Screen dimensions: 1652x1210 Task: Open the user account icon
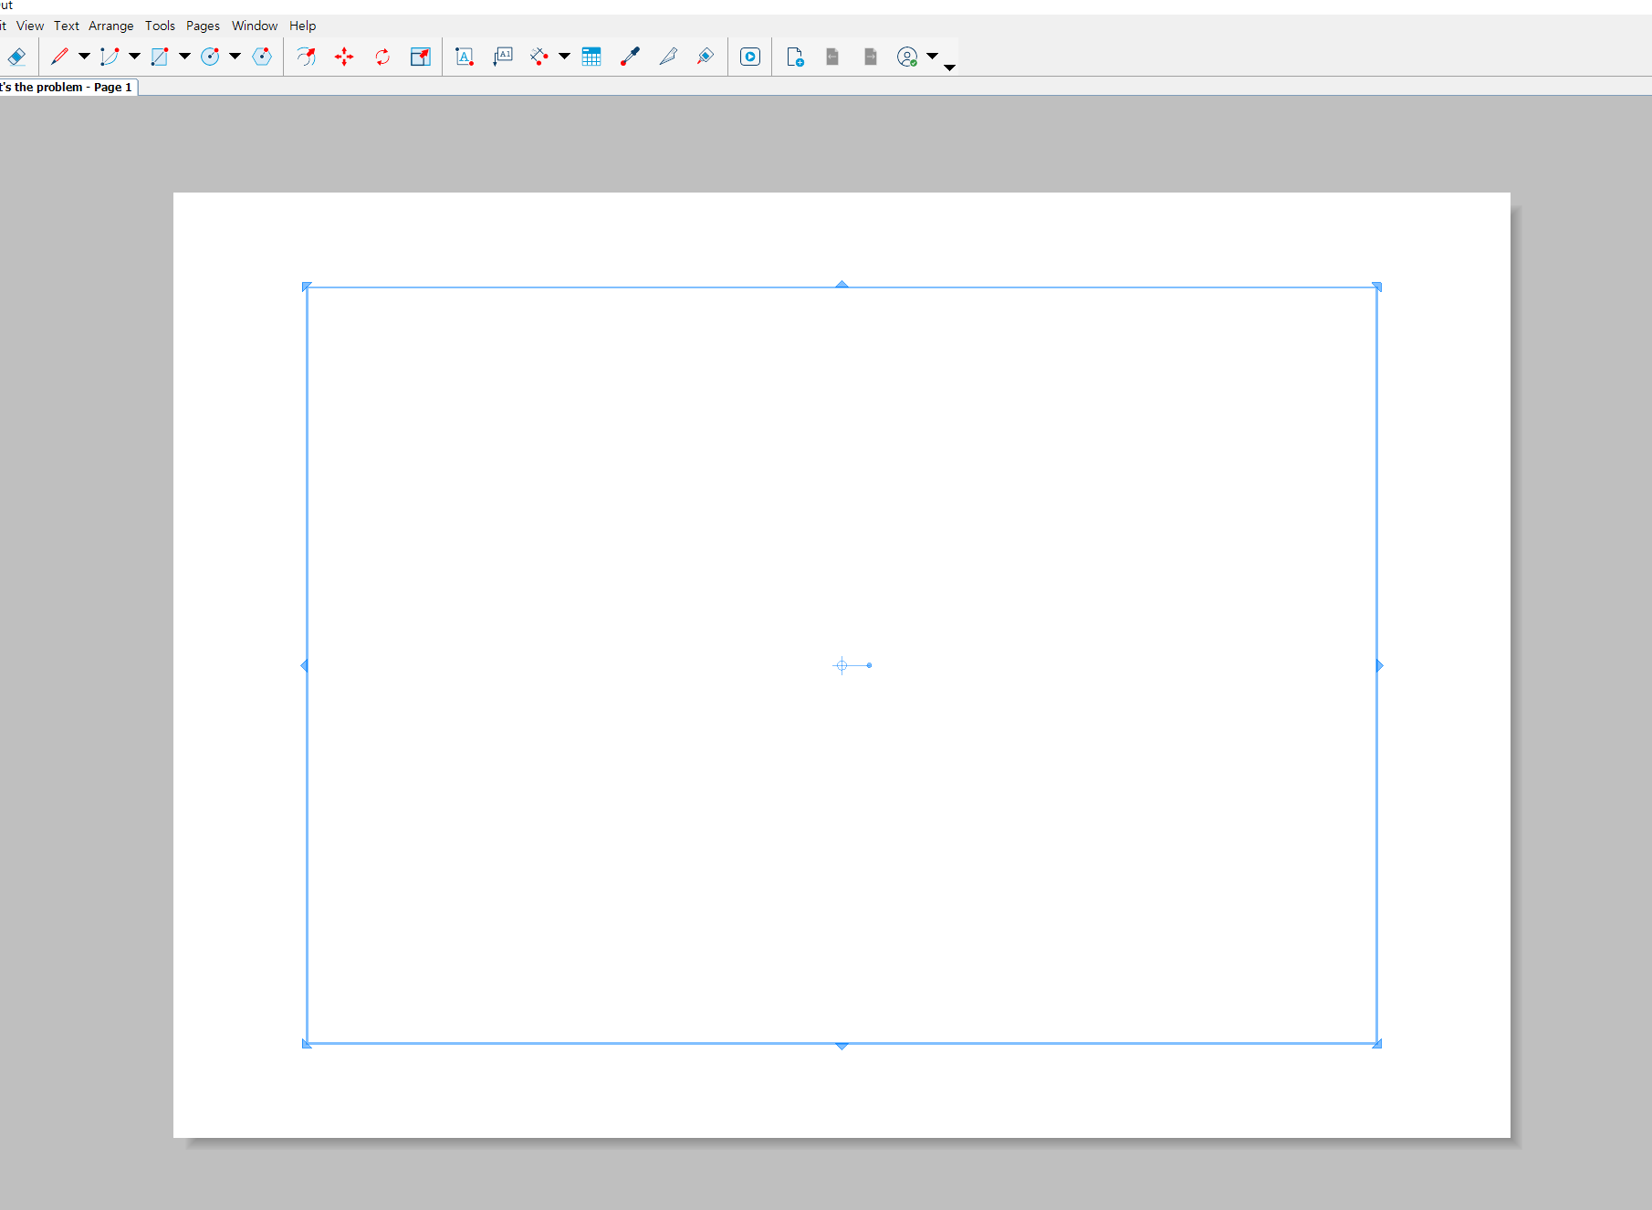click(907, 57)
